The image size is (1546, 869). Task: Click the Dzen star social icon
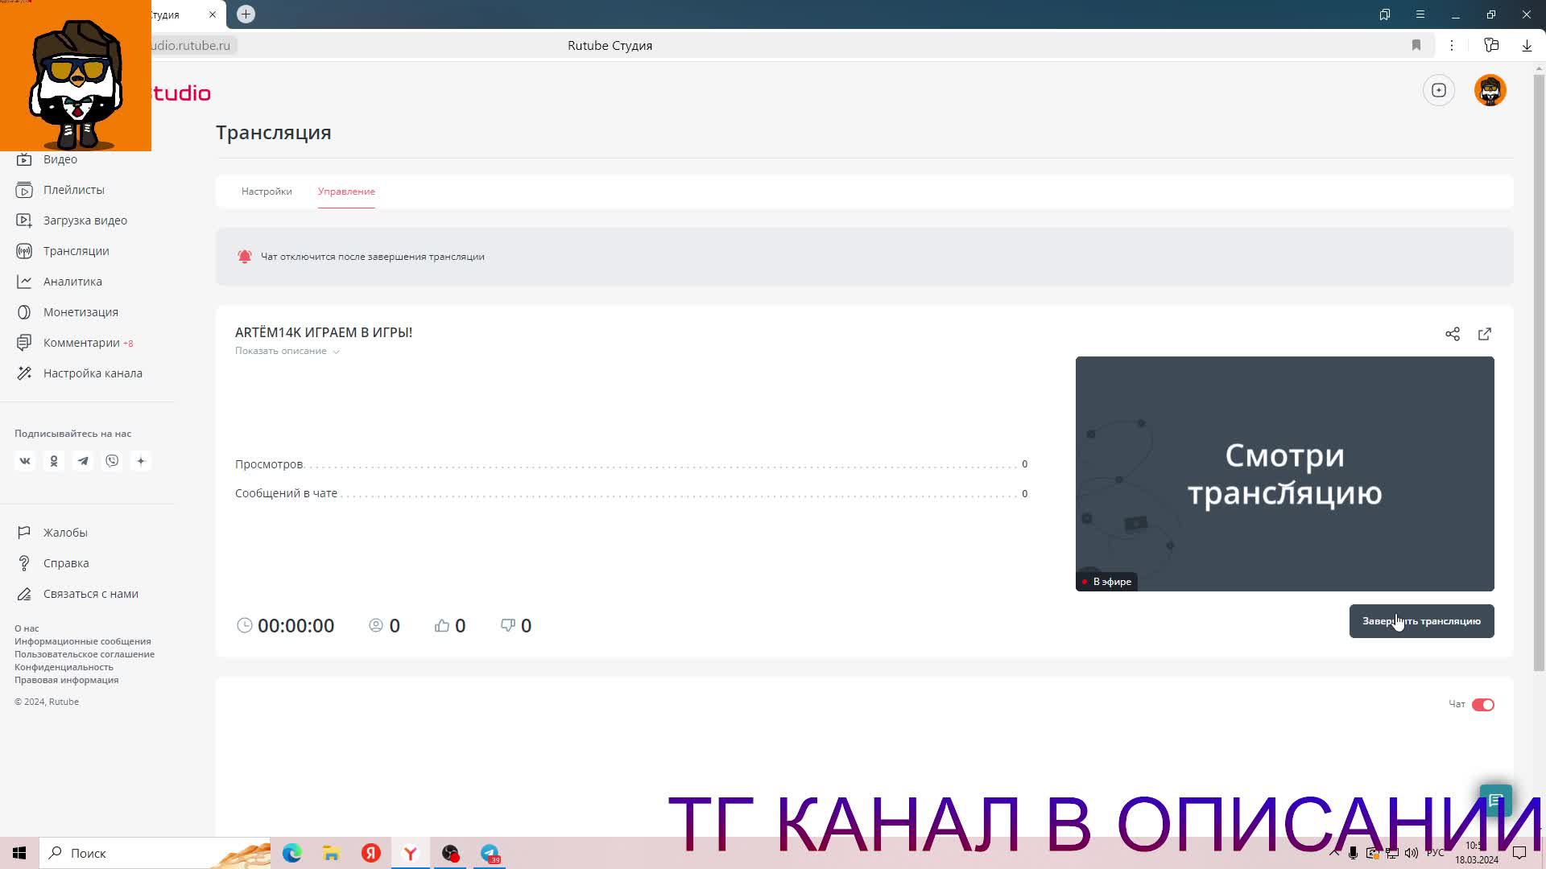(141, 461)
